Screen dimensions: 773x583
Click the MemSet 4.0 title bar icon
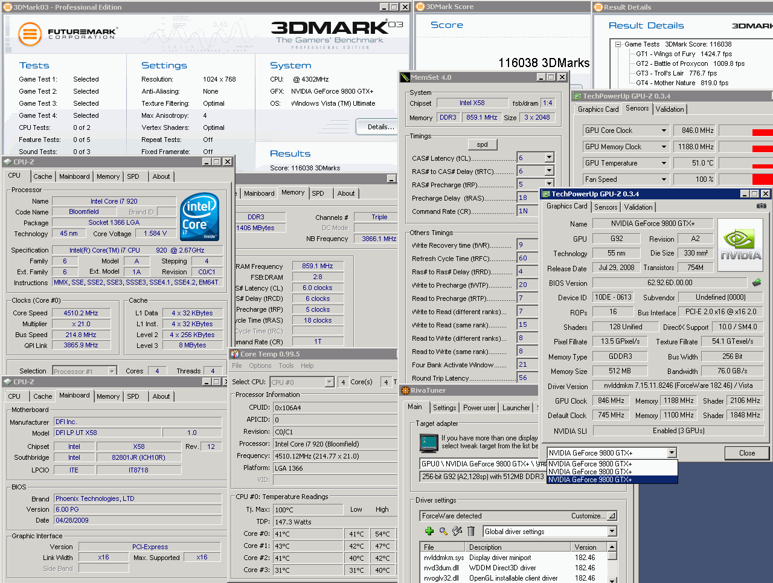coord(405,77)
